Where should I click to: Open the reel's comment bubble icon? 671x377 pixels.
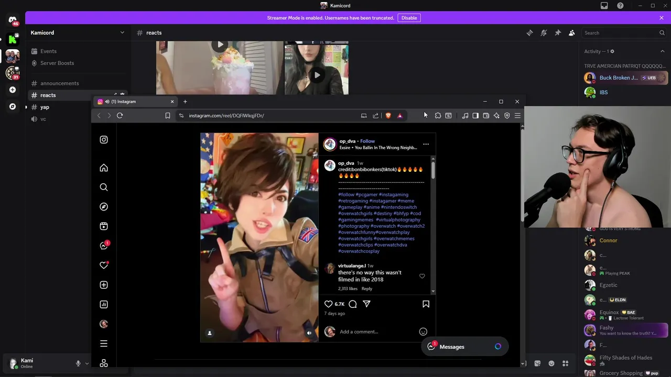(x=353, y=304)
